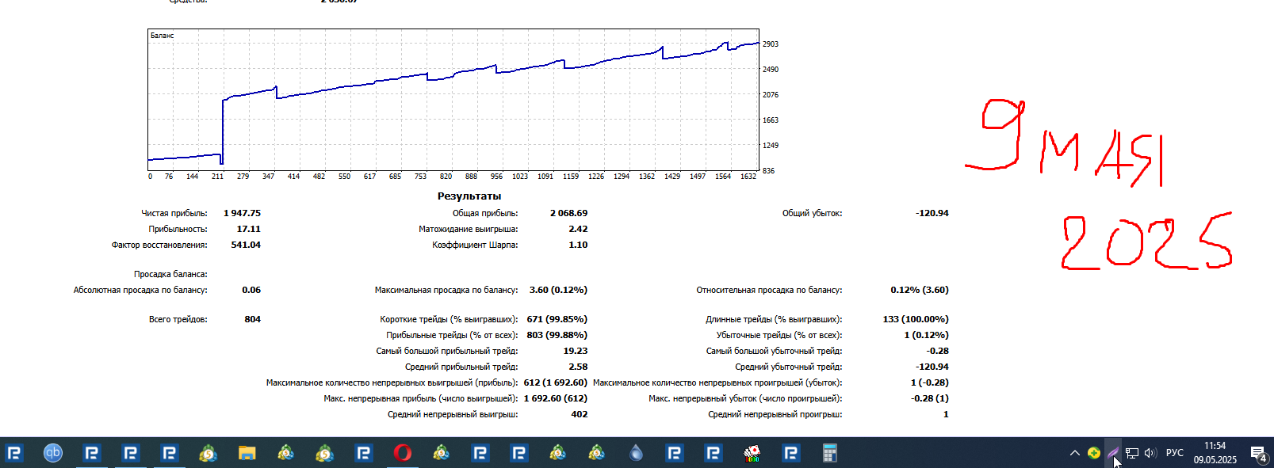Viewport: 1274px width, 468px height.
Task: Select largest profit trade value 19.23
Action: [x=576, y=351]
